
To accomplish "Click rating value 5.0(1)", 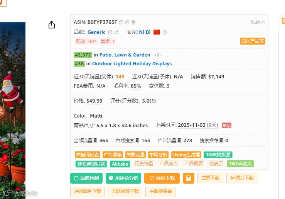I will point(149,101).
